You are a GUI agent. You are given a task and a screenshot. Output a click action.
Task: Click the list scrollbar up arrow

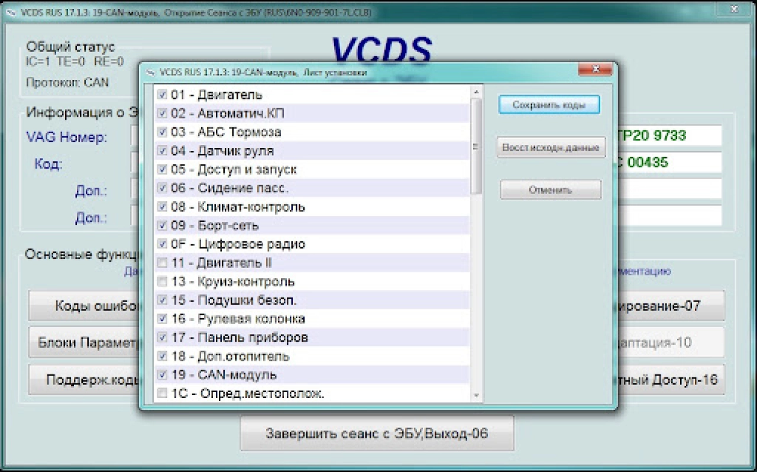click(476, 92)
